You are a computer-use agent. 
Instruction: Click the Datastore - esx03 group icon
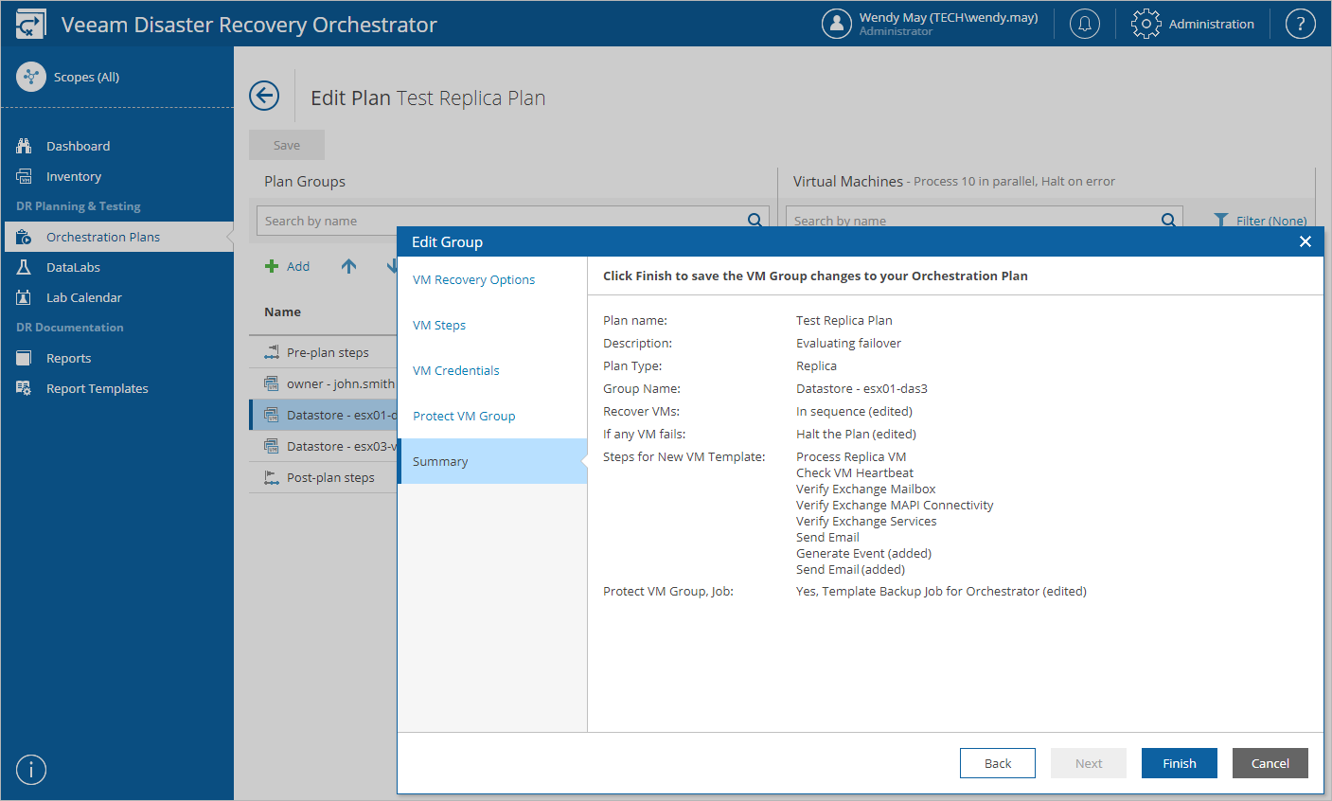[x=272, y=446]
